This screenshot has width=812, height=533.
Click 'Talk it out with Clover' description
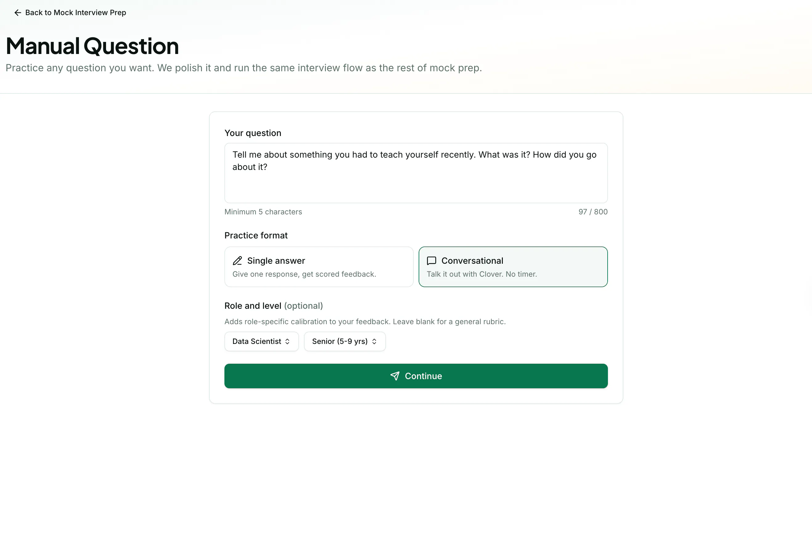[482, 274]
